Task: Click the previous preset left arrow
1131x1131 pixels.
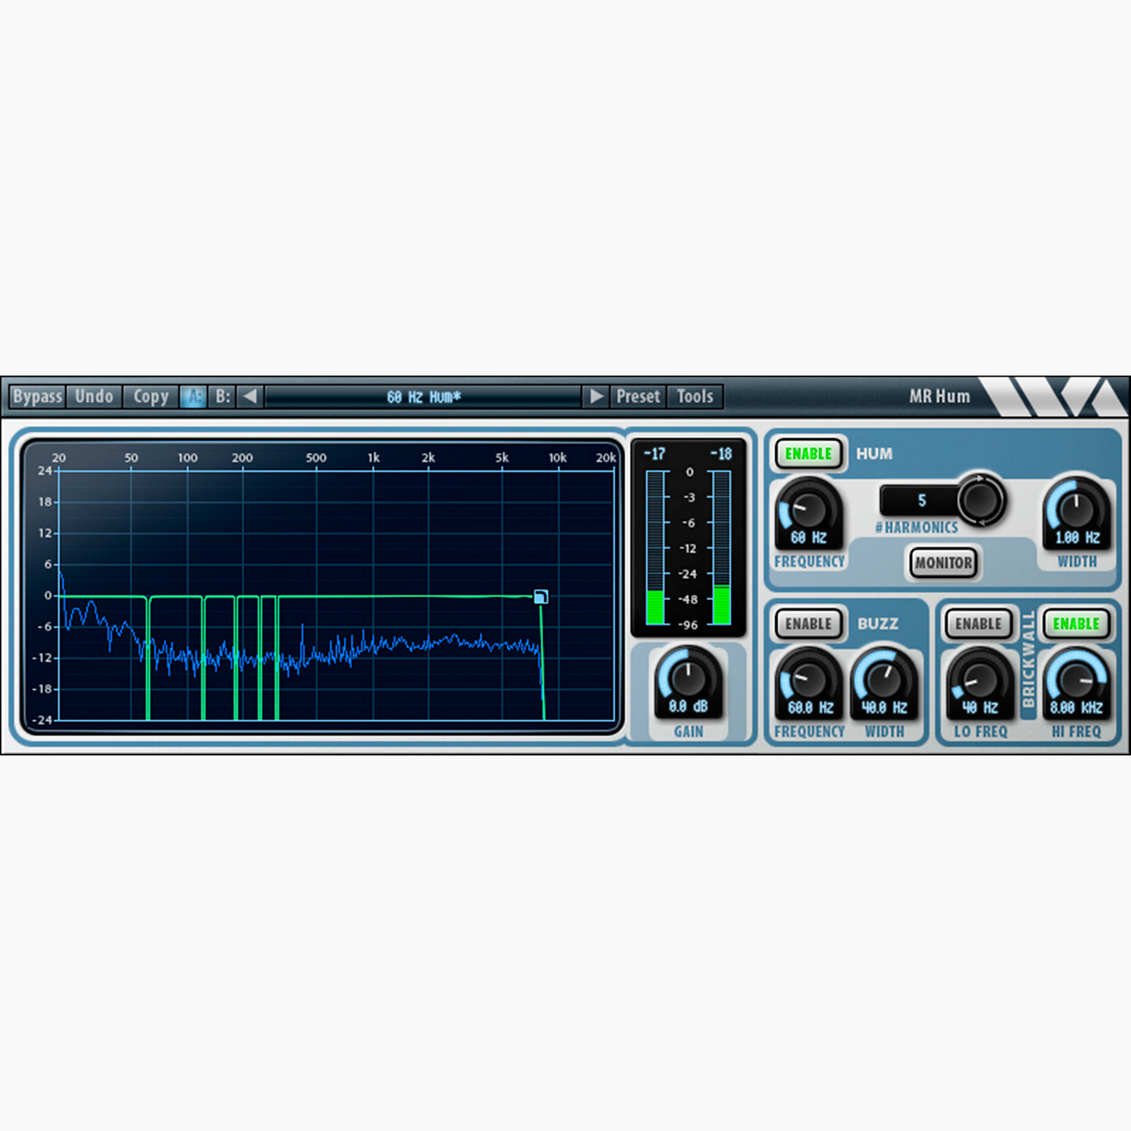Action: click(x=249, y=396)
